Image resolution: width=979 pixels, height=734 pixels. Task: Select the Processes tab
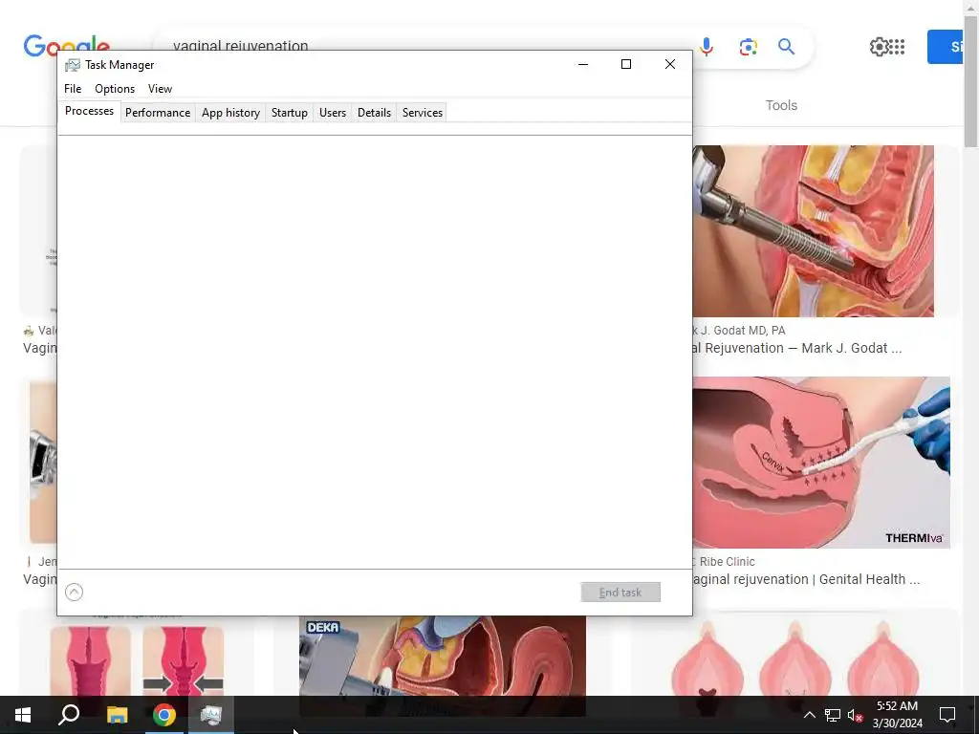click(x=89, y=111)
